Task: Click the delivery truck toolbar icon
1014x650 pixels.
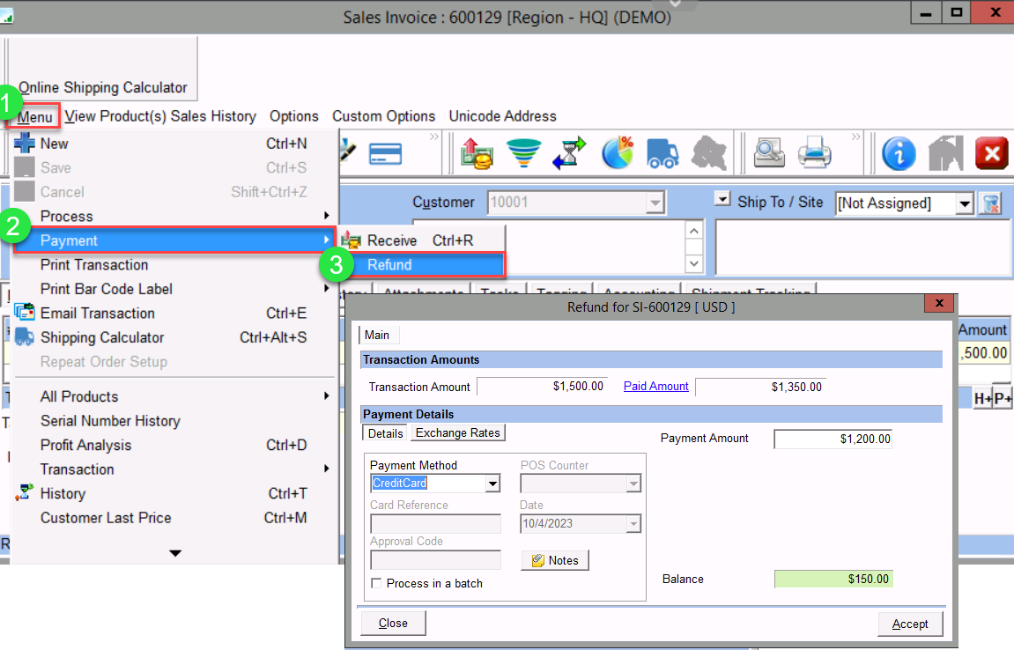Action: pos(662,154)
